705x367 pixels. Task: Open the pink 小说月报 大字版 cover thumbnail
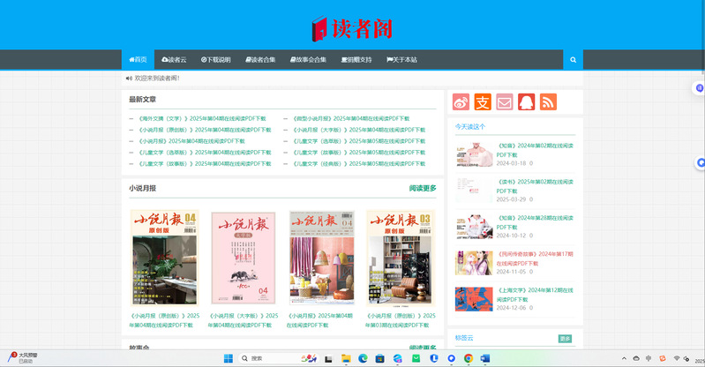click(x=244, y=258)
